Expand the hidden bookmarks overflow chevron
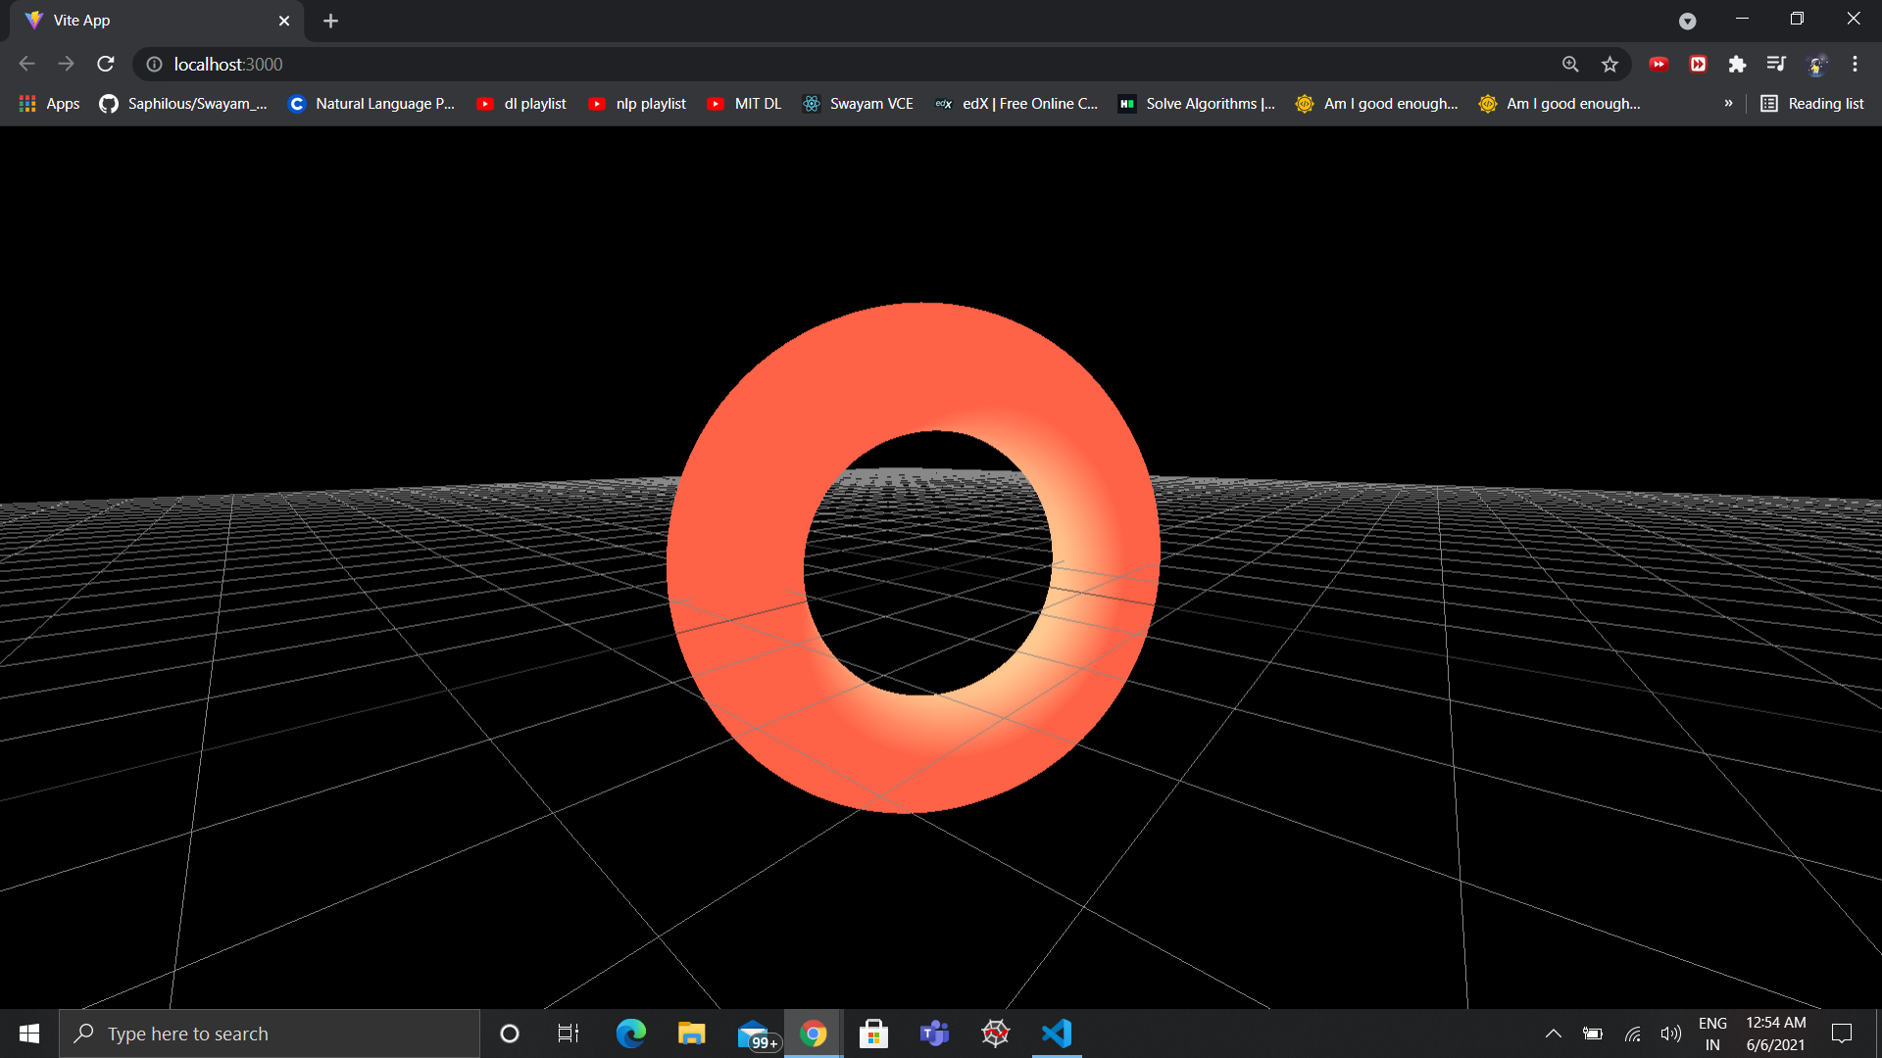 [1729, 103]
